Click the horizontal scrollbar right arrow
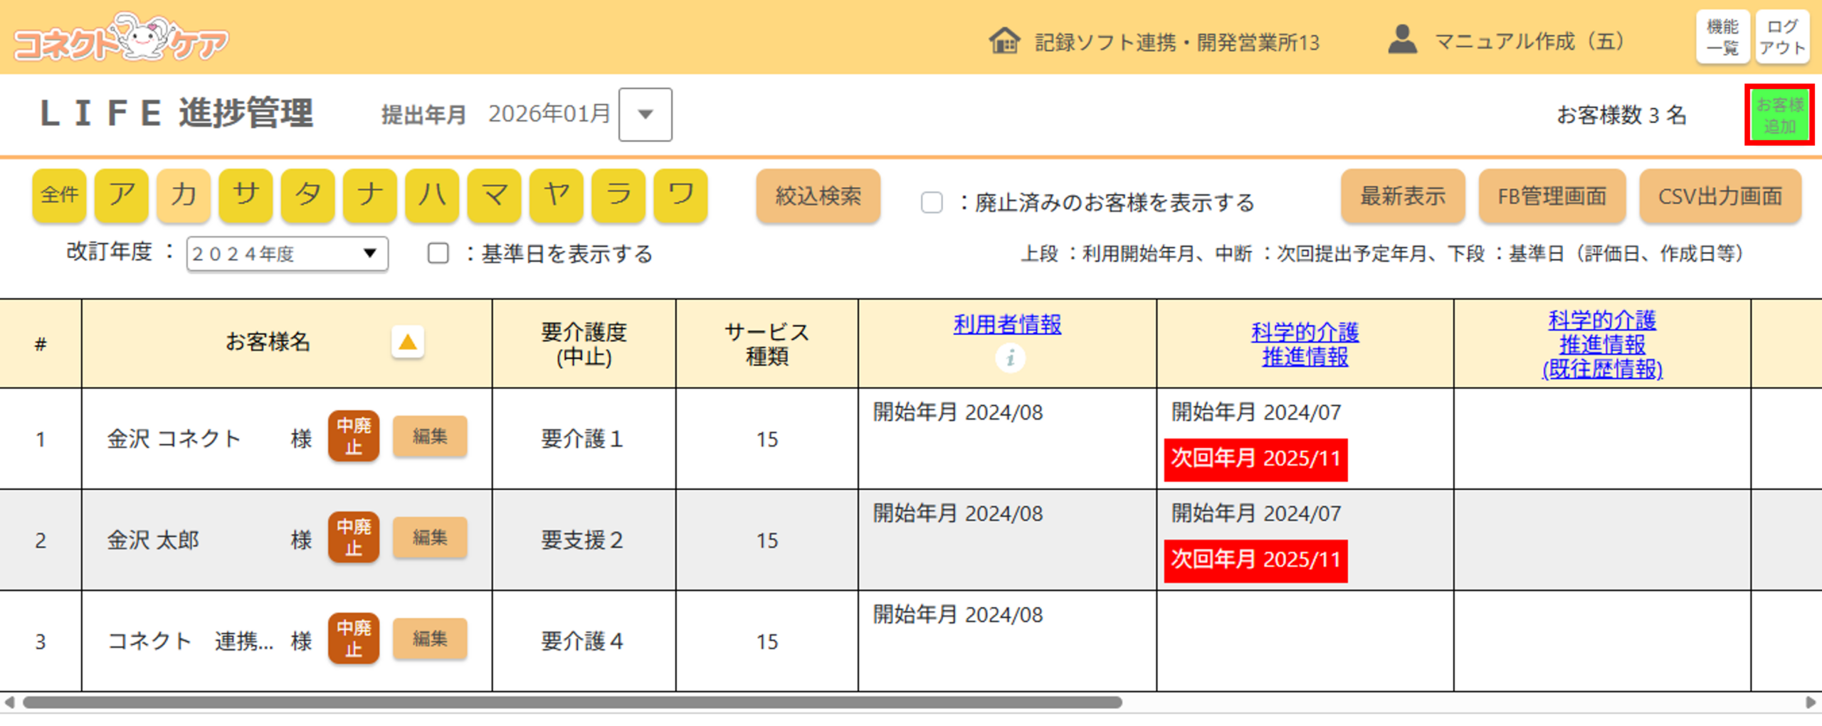The height and width of the screenshot is (726, 1822). coord(1810,703)
